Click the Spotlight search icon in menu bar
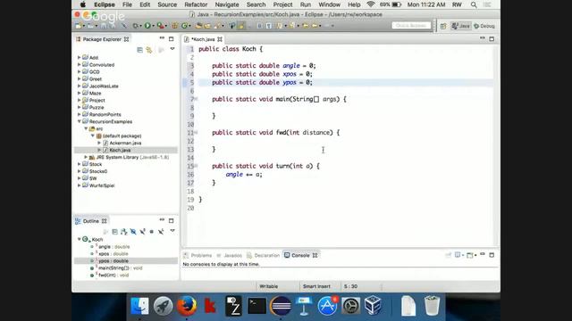The image size is (572, 321). tap(474, 4)
